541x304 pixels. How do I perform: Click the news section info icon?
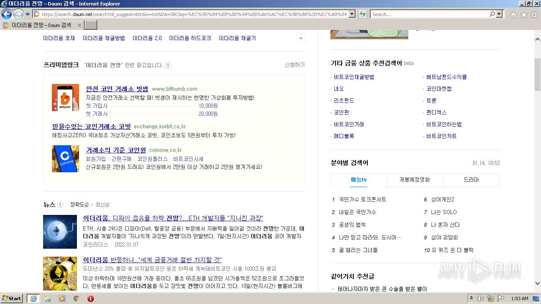click(60, 205)
